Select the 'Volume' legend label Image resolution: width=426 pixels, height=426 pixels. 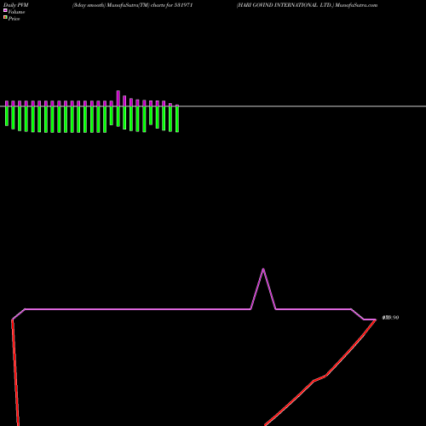[16, 12]
